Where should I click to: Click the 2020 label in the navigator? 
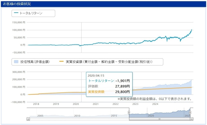click(x=151, y=116)
